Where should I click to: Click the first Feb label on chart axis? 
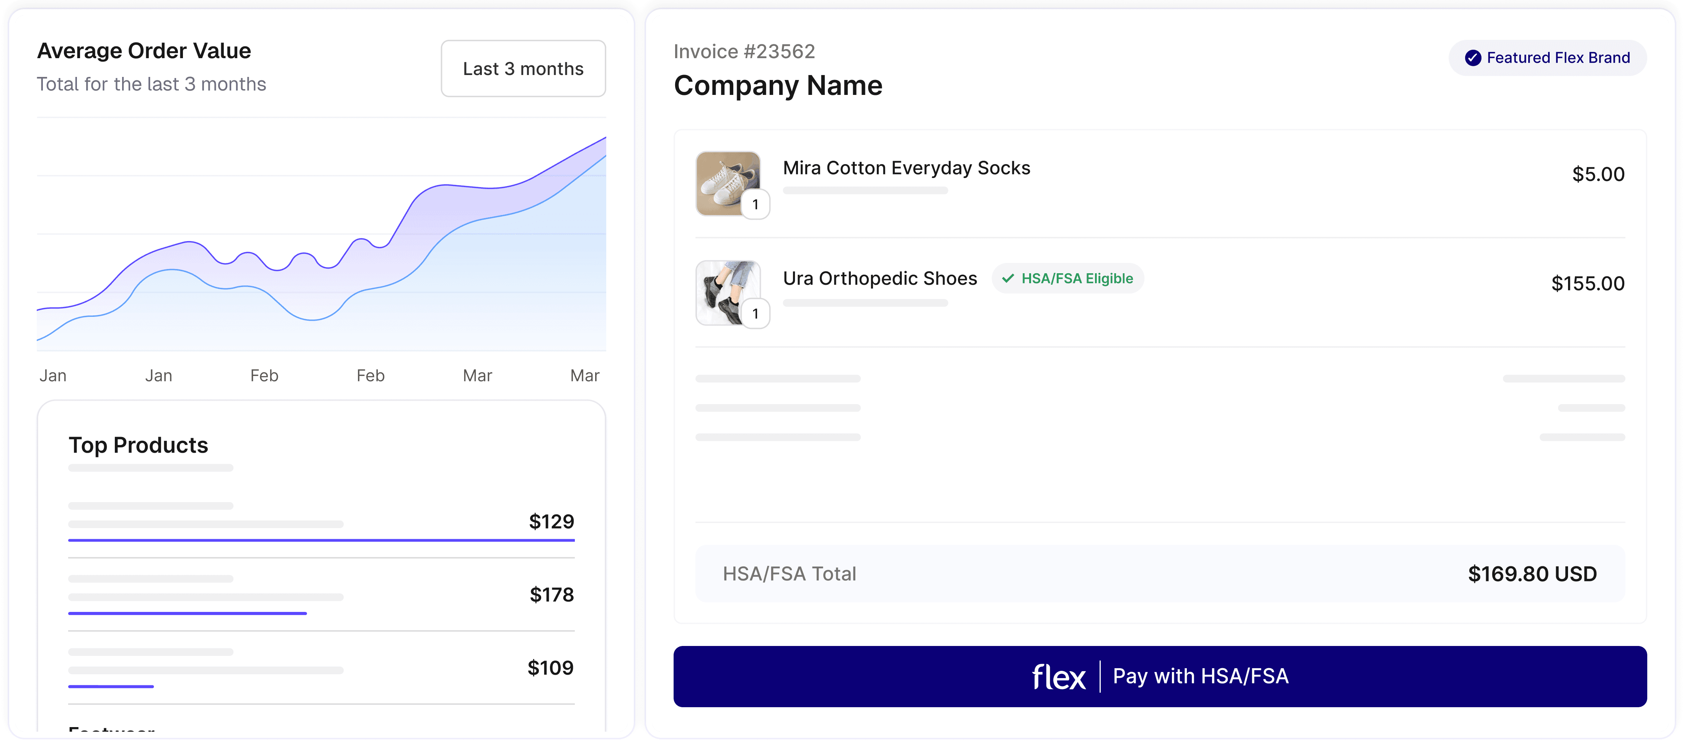(x=264, y=376)
